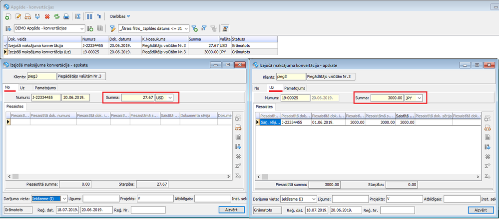Click arrow link icon in right window sidebar

pyautogui.click(x=487, y=147)
